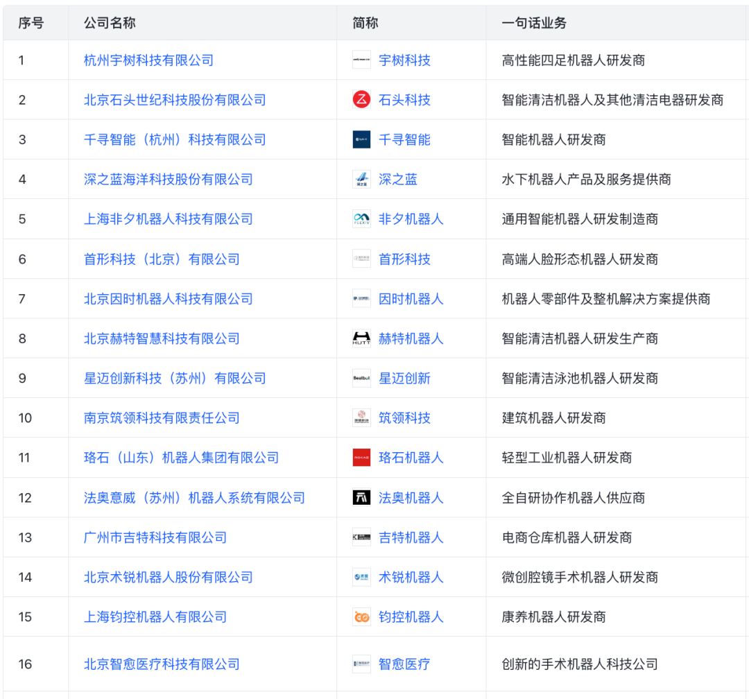Click the 深之蓝 short name link
The height and width of the screenshot is (699, 749).
tap(398, 179)
